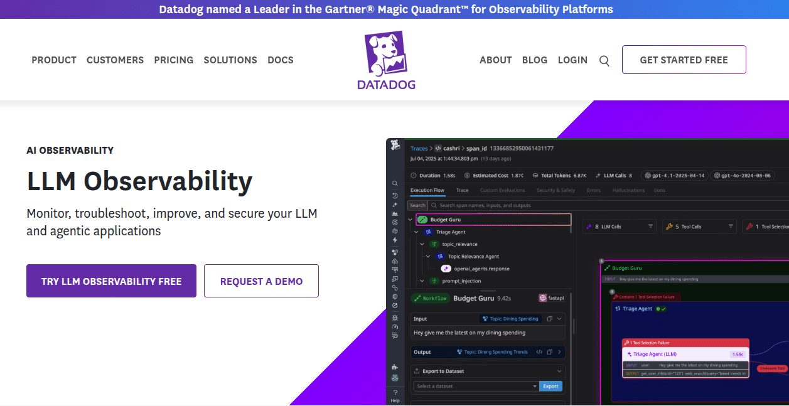Click the green Workflow badge beside Budget Guru
The width and height of the screenshot is (789, 406).
point(430,298)
